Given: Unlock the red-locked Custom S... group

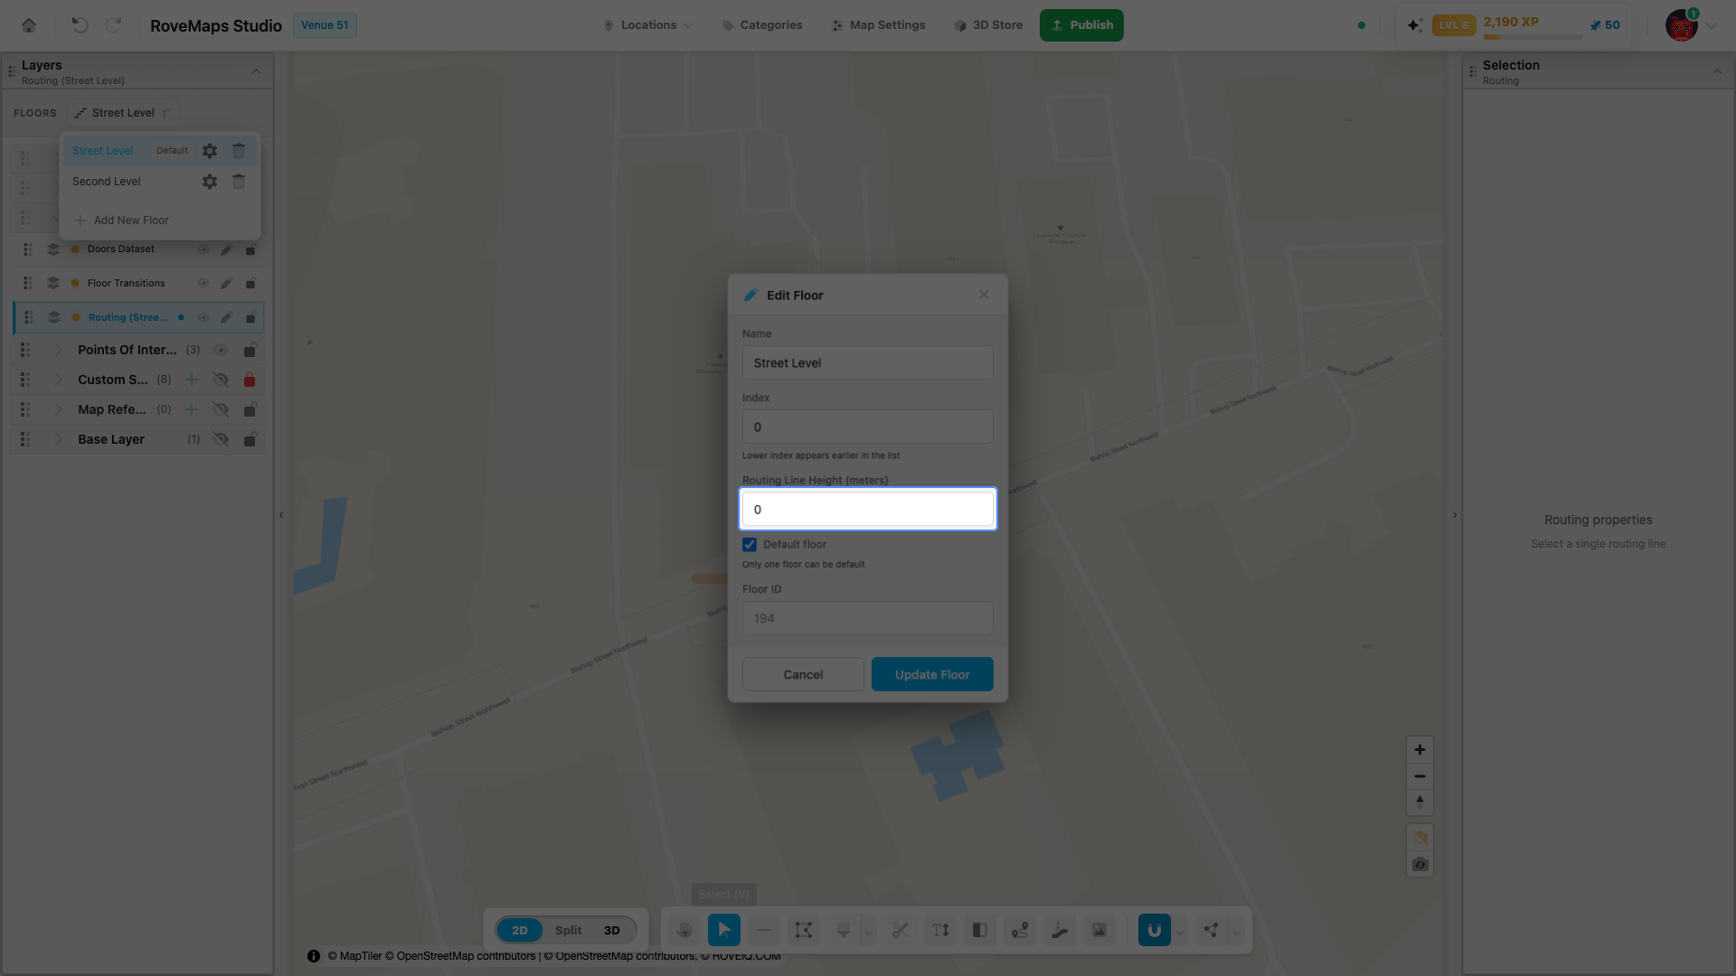Looking at the screenshot, I should [x=250, y=380].
